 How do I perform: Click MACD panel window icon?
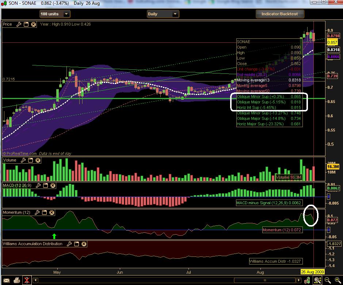[45, 186]
